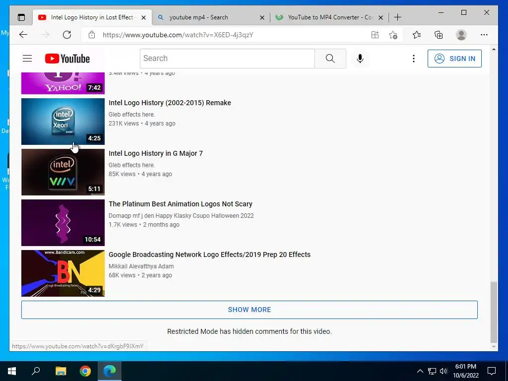Close the youtube mp4 - Search tab

click(x=262, y=17)
